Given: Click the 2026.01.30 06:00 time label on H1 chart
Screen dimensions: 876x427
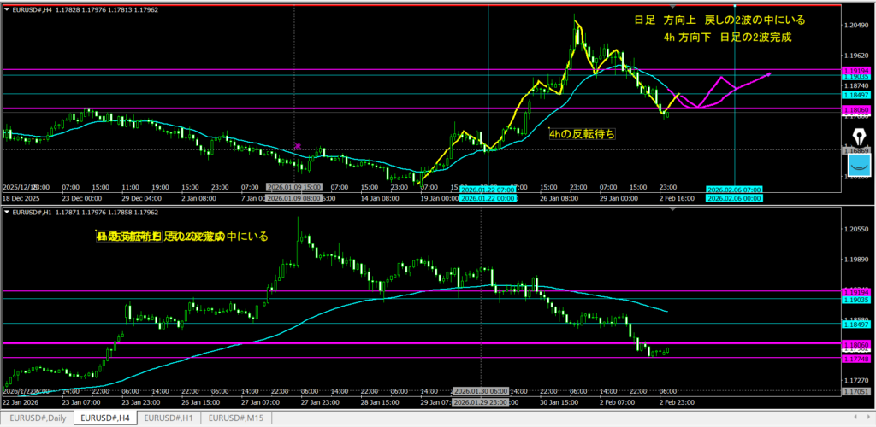Looking at the screenshot, I should pos(480,389).
